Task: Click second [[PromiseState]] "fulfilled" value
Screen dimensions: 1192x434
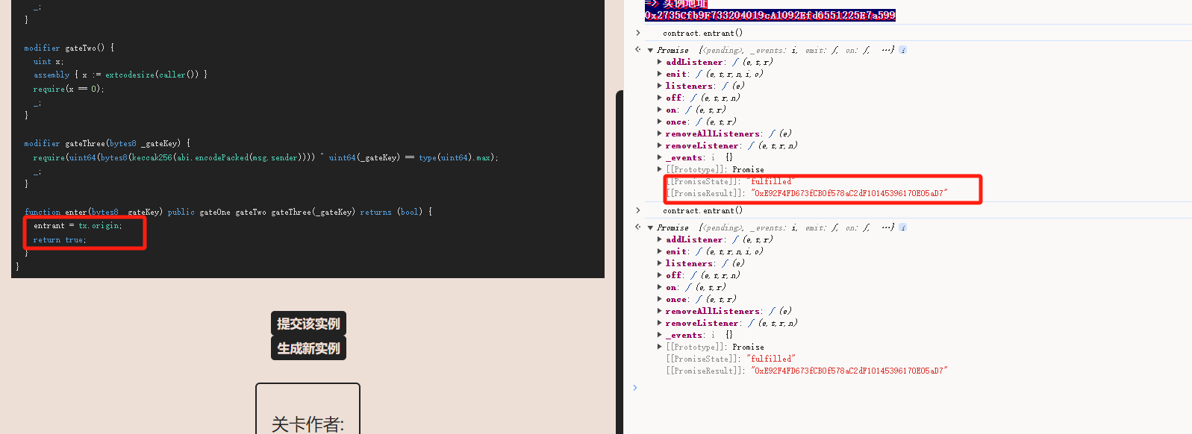Action: point(771,359)
